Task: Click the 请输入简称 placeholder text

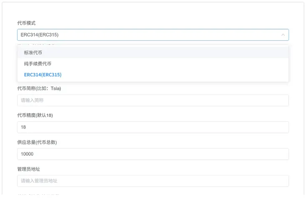Action: [x=32, y=100]
